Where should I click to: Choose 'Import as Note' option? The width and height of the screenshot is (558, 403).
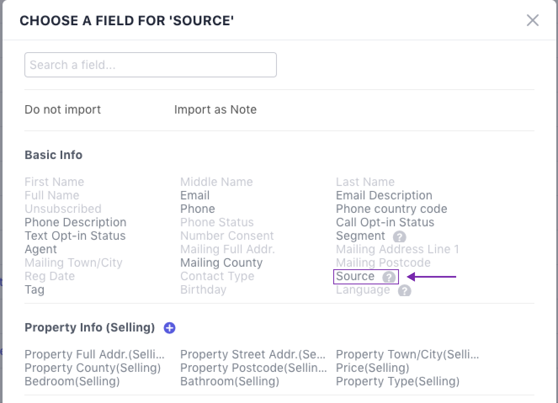(215, 109)
